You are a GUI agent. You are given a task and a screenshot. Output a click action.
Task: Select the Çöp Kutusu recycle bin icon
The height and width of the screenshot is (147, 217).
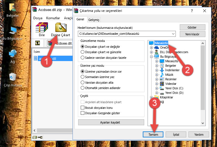click(x=13, y=80)
